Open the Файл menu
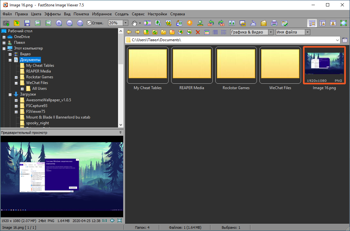350x231 pixels. [x=7, y=14]
